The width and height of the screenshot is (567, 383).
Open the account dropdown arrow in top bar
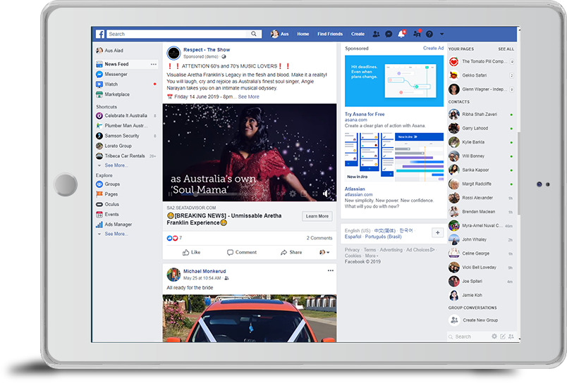click(441, 34)
